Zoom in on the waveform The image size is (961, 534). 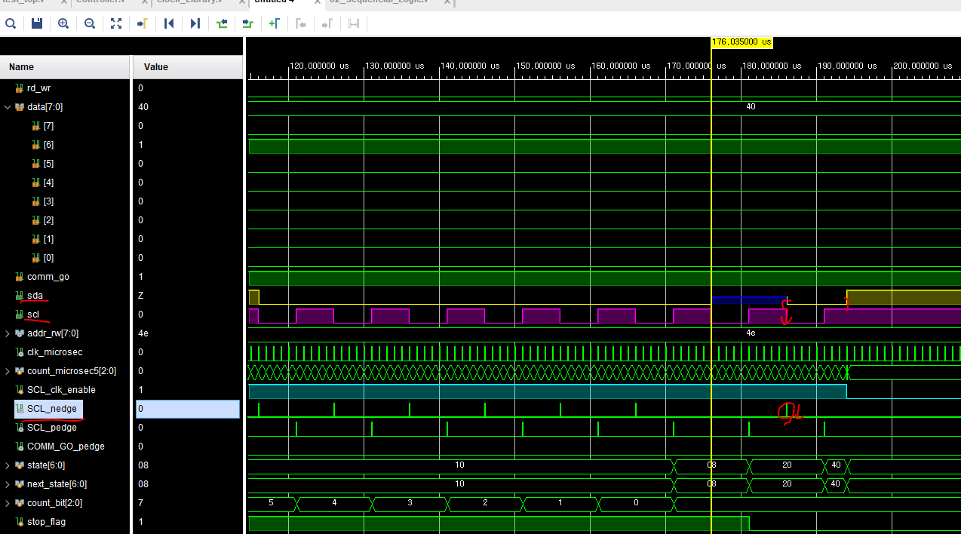(63, 23)
